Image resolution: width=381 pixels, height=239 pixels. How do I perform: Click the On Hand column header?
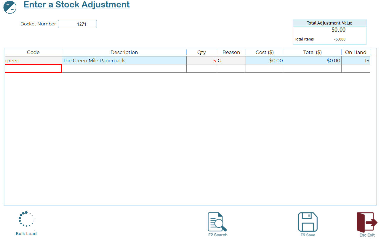[356, 52]
